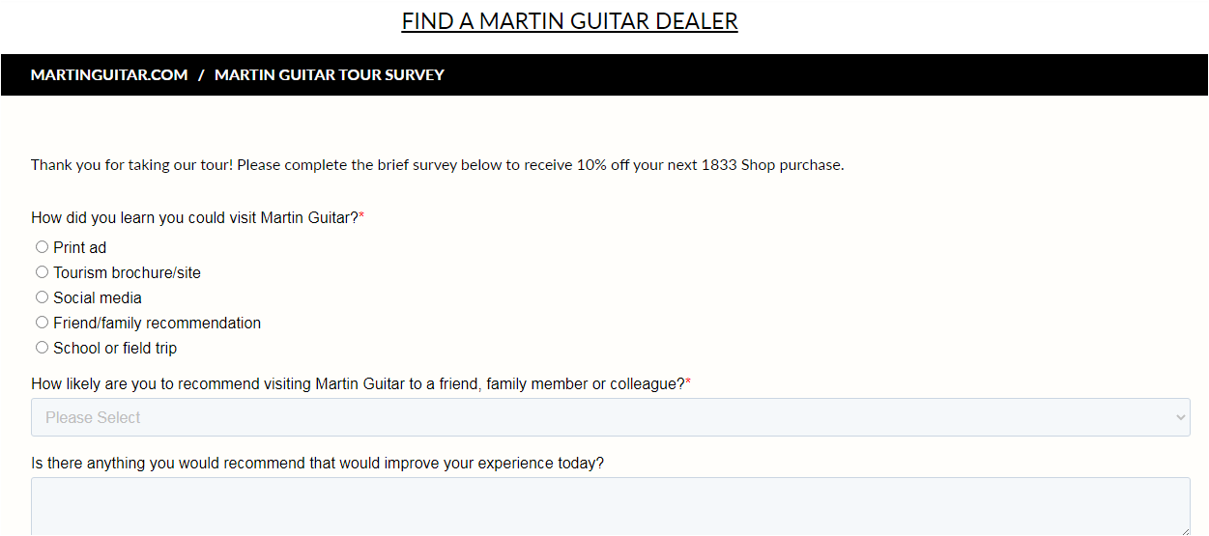This screenshot has height=536, width=1209.
Task: Choose the Tourism brochure/site radio circle
Action: pyautogui.click(x=42, y=272)
